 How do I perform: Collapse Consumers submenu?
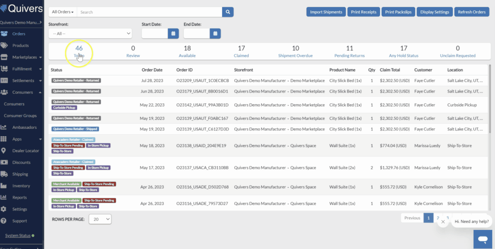coord(40,92)
